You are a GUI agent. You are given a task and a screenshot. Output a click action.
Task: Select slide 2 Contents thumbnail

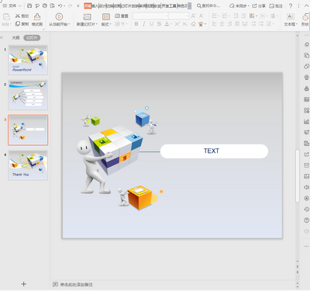28,95
